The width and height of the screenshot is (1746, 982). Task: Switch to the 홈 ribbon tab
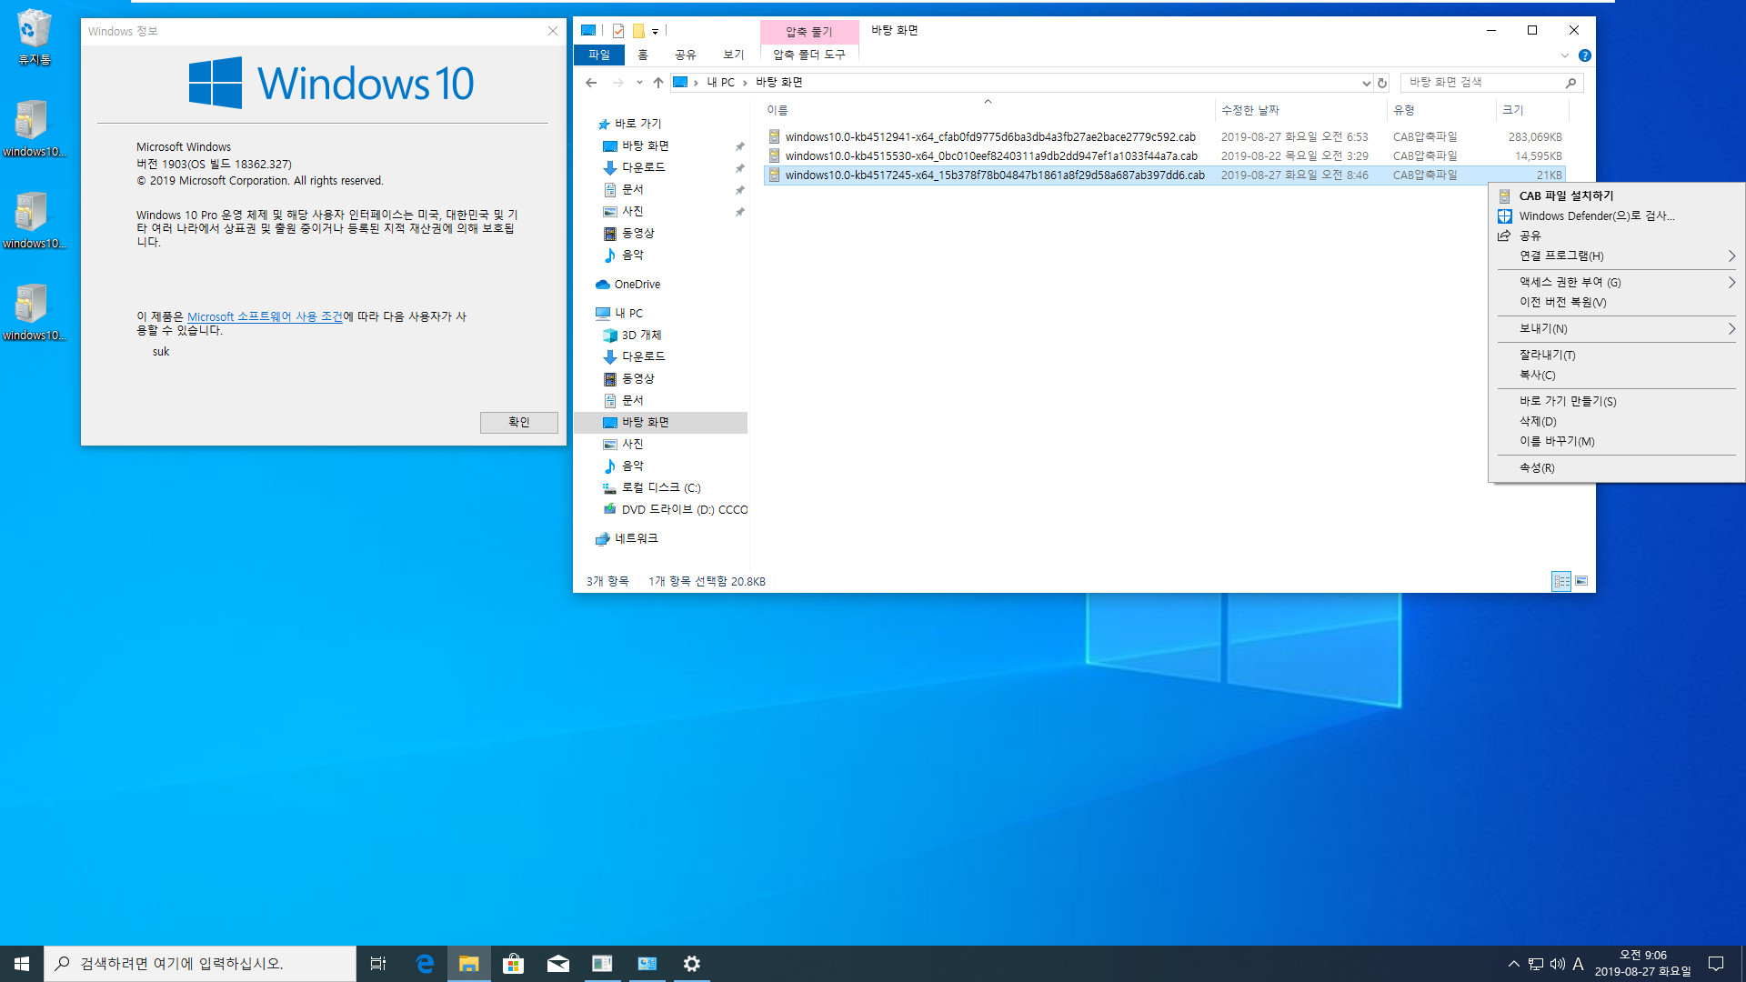643,55
